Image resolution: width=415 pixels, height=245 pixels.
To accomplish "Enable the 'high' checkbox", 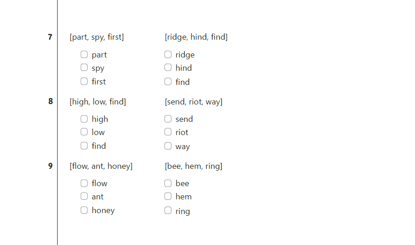I will [84, 119].
